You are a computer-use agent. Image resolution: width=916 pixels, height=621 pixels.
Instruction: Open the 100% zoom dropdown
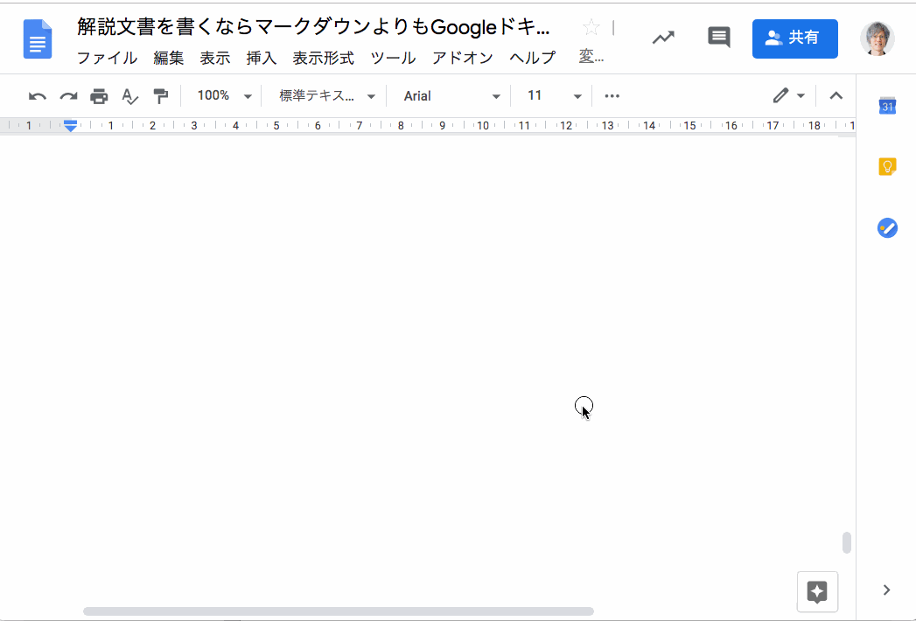[x=224, y=96]
